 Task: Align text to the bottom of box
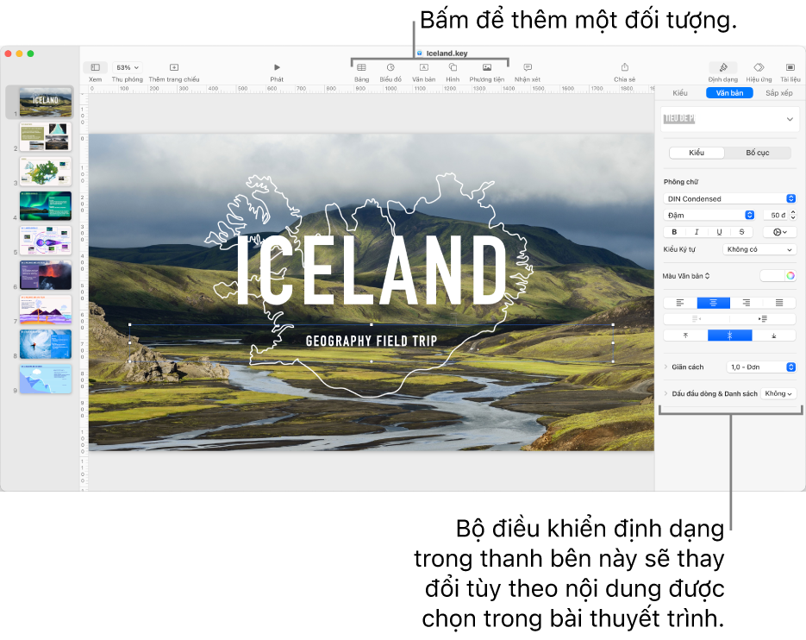tap(774, 336)
